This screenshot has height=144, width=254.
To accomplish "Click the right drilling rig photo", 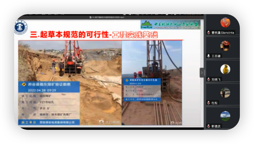I will [152, 83].
